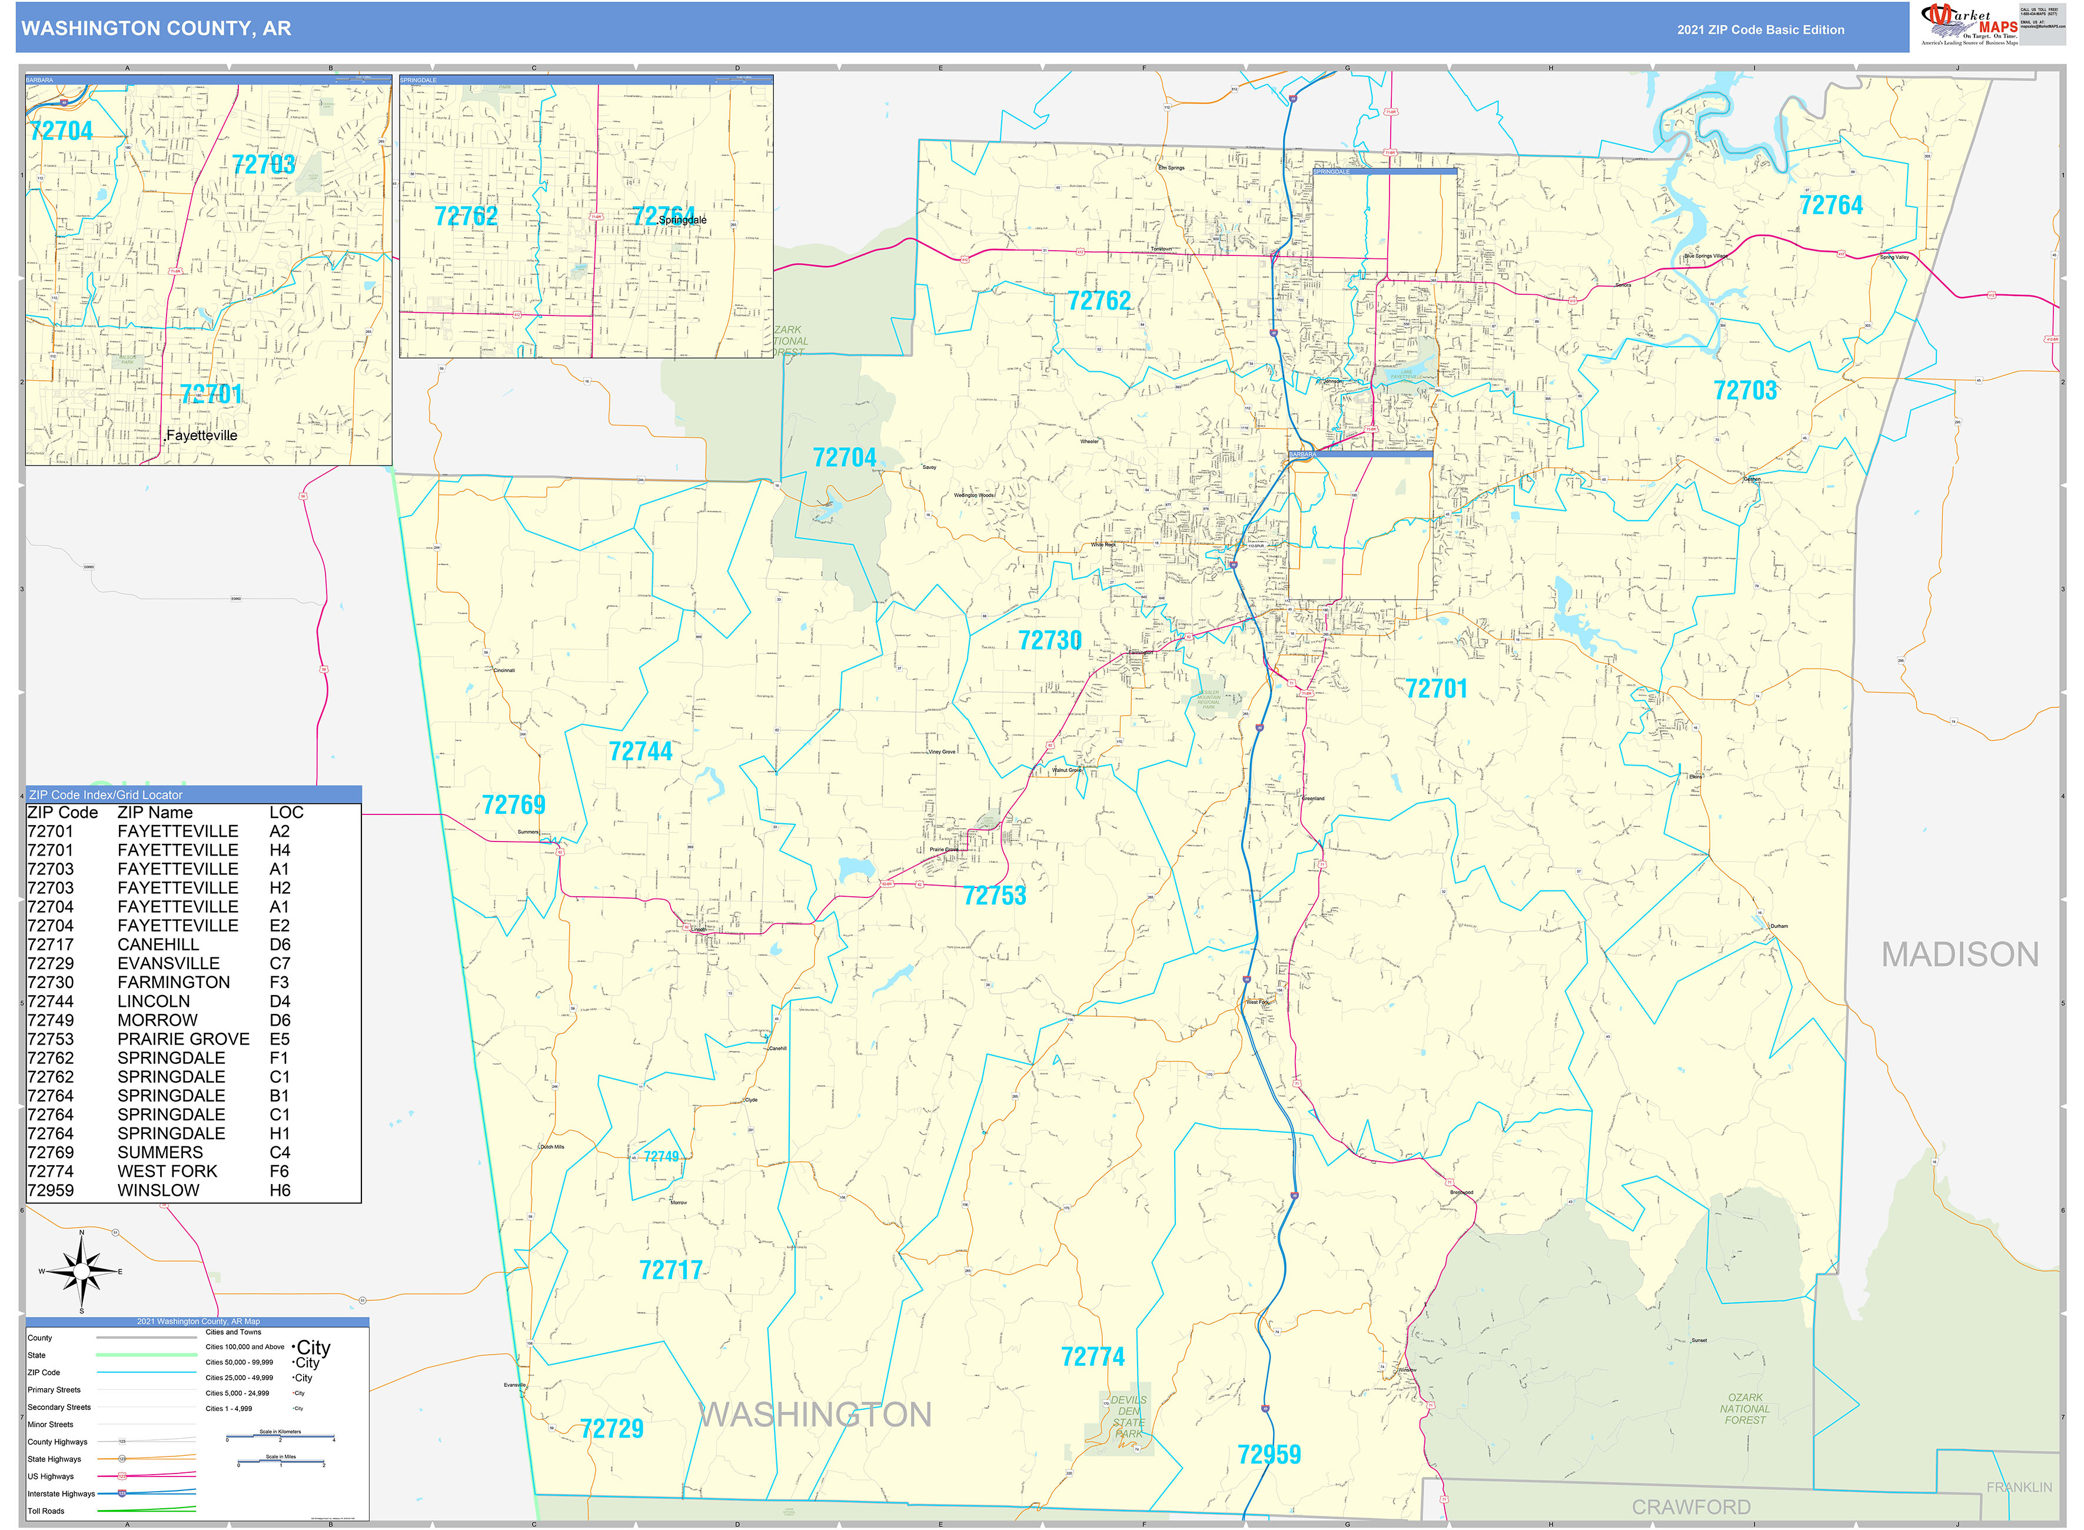Click the '2021 Washington County, AR Map' legend header

[198, 1322]
